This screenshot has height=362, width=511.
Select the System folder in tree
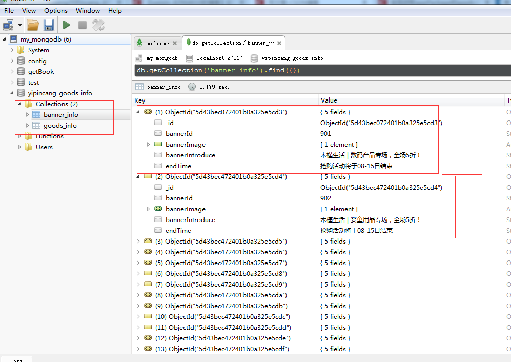(38, 50)
